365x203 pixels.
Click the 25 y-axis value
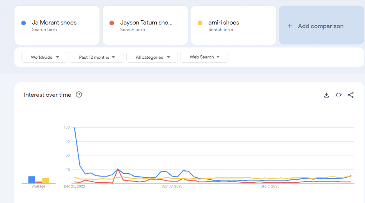(68, 170)
